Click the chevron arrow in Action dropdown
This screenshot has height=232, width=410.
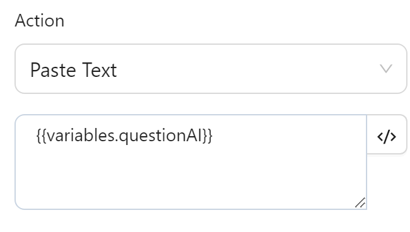(x=386, y=69)
